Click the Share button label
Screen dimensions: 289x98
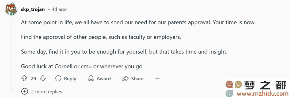pos(137,79)
